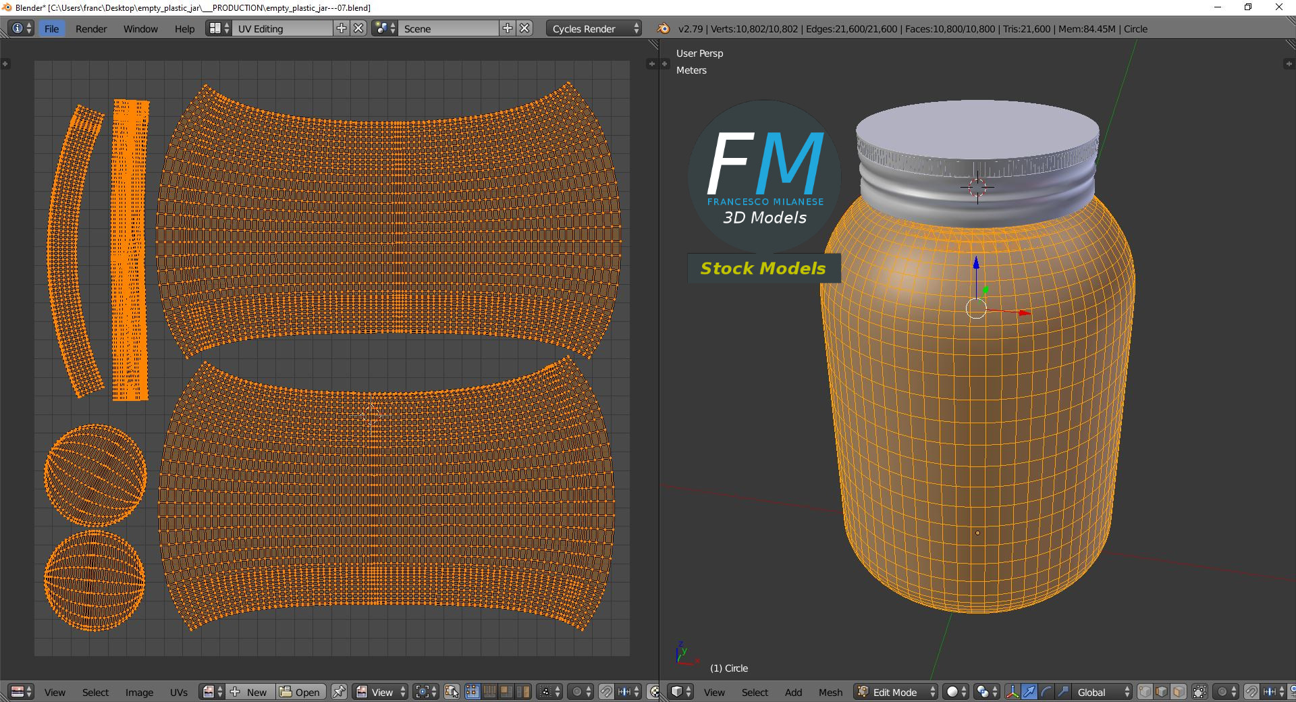
Task: Click the Blender logo in the info header
Action: [663, 29]
